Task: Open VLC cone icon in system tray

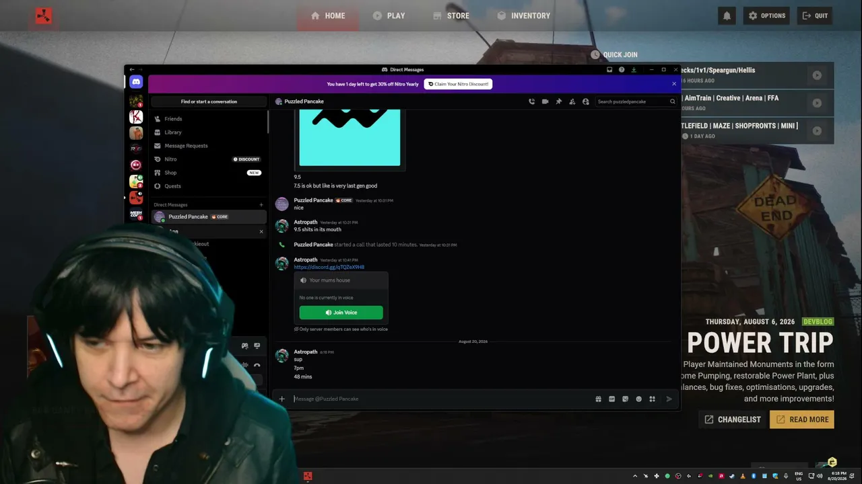Action: (742, 476)
